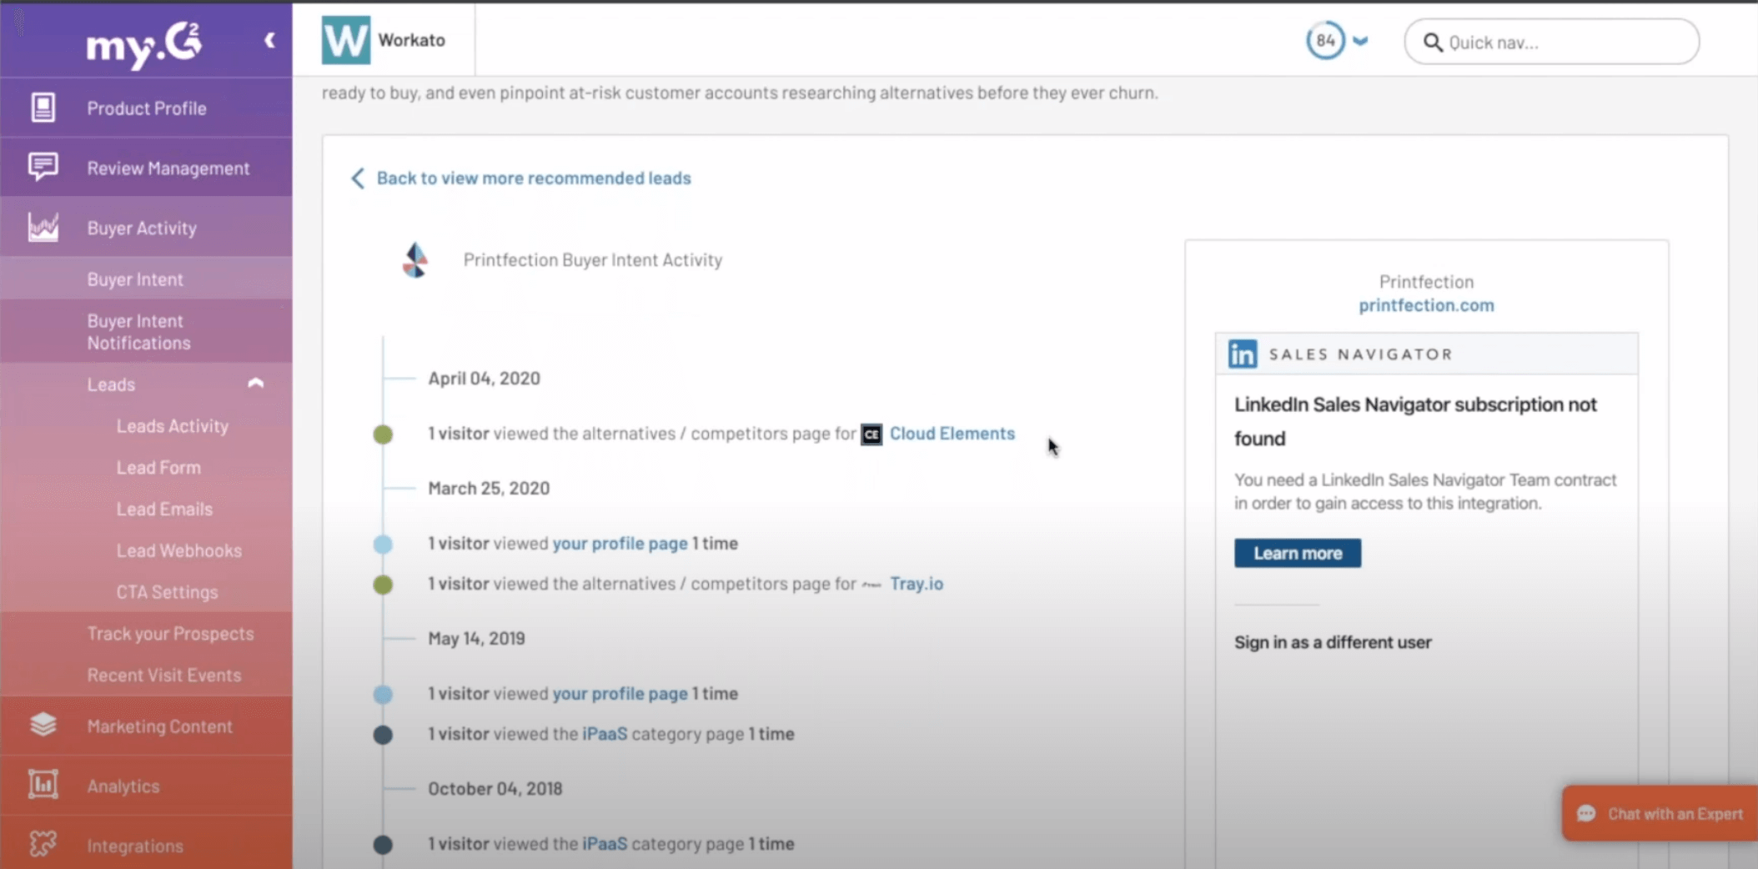Click the Buyer Activity chart icon

pos(43,227)
